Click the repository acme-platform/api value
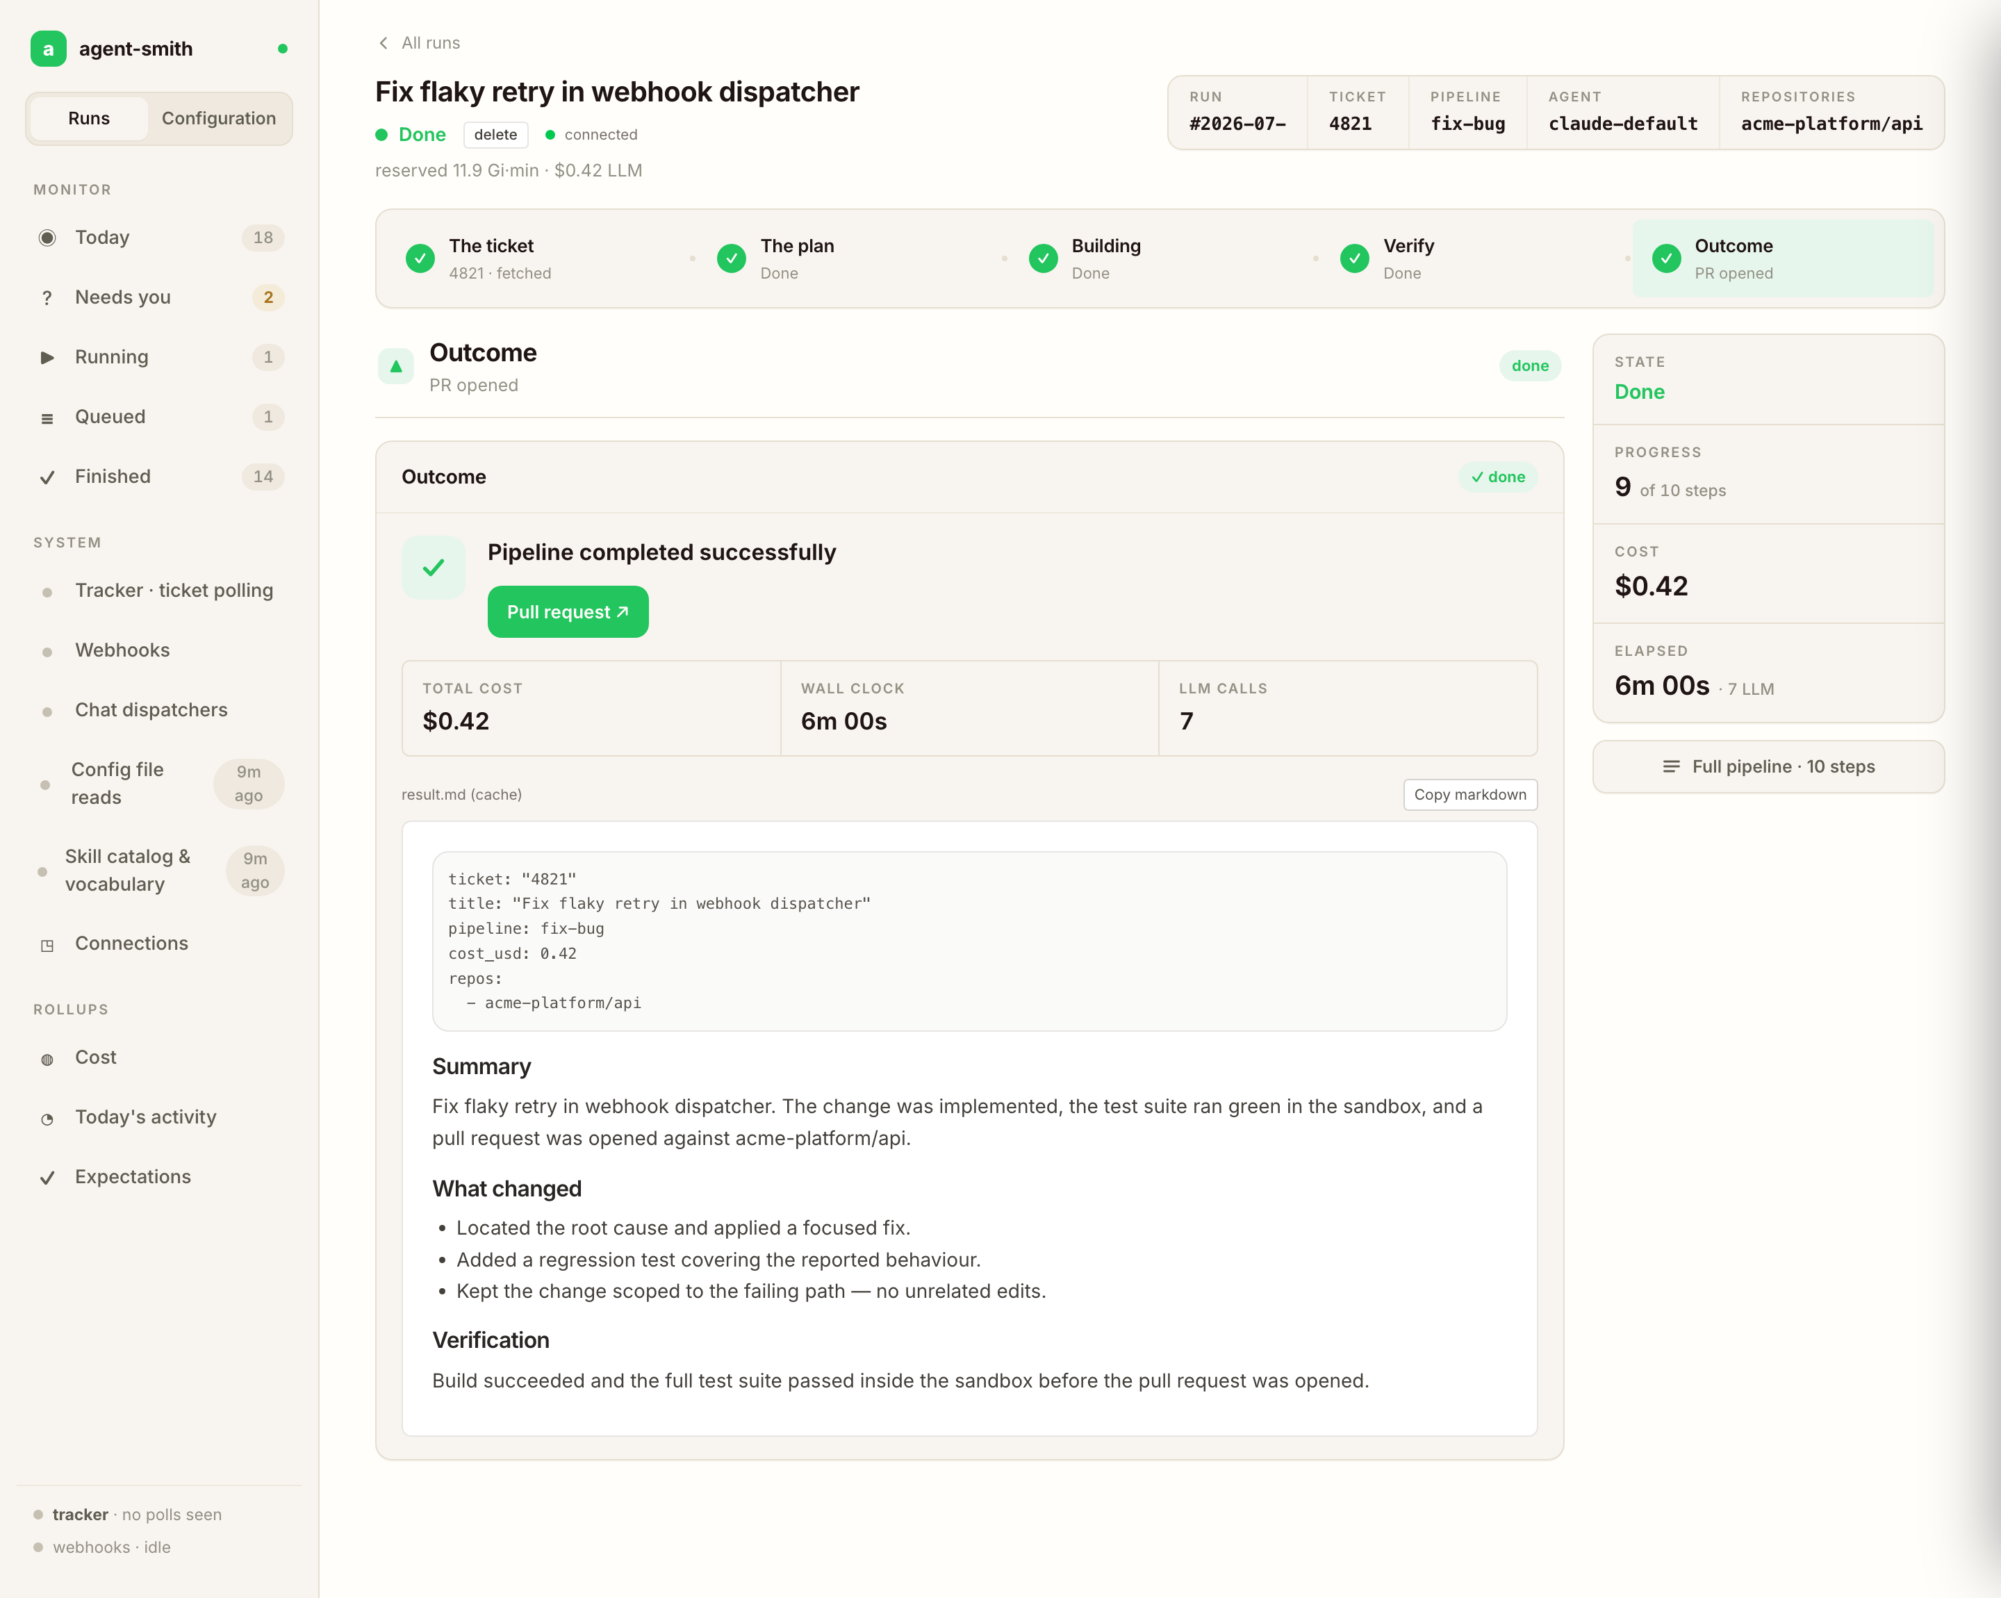 pos(1831,124)
